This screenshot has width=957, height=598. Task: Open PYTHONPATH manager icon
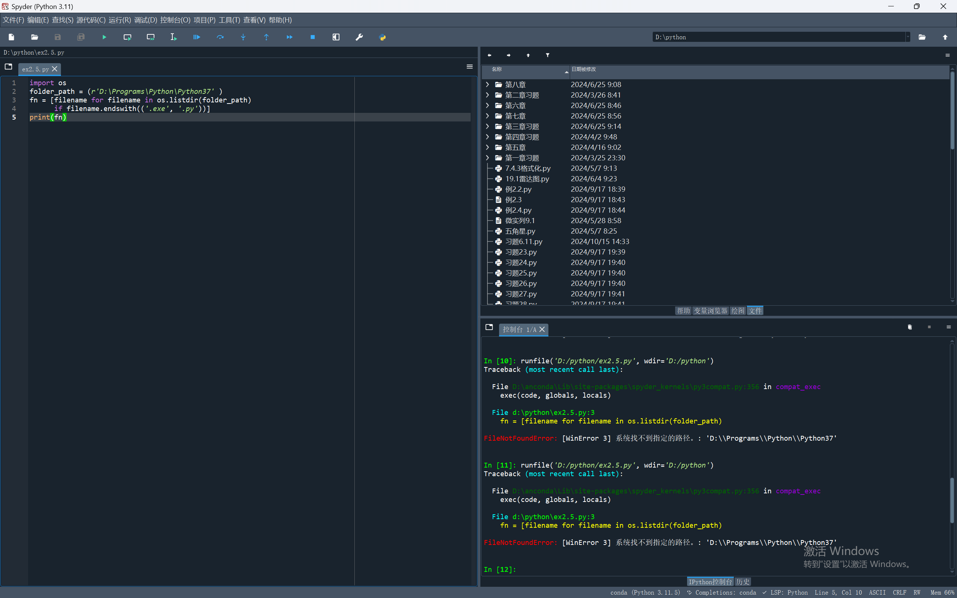coord(382,37)
